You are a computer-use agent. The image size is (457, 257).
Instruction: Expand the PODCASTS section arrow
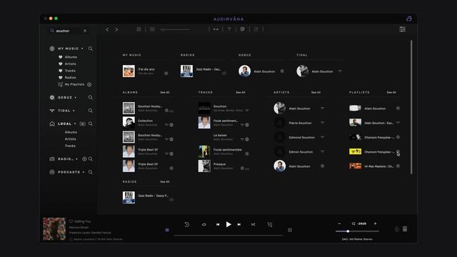pos(84,172)
